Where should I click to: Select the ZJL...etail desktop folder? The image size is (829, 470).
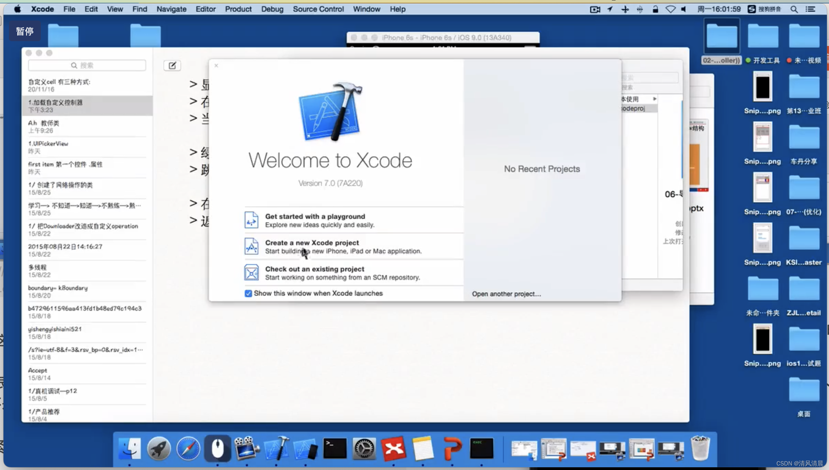[804, 296]
